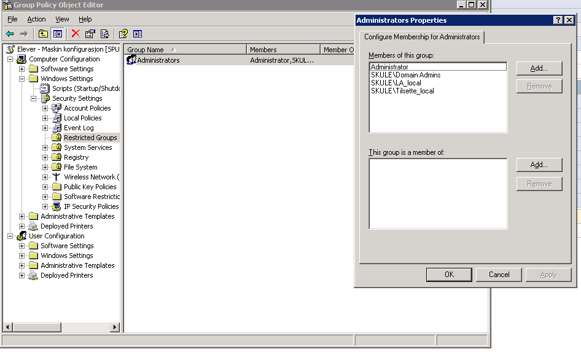Open the Help menu
The image size is (581, 352).
[85, 19]
